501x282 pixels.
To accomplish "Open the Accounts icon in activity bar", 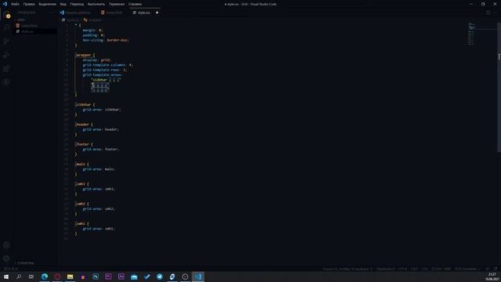I will point(6,245).
